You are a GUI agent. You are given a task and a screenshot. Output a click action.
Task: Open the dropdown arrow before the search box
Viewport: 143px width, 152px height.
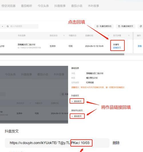(2, 26)
